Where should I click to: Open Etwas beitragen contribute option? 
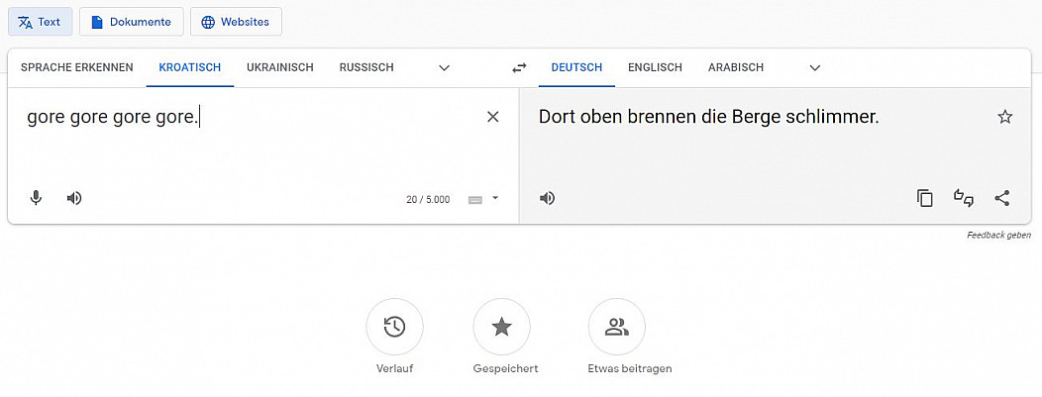[x=617, y=327]
